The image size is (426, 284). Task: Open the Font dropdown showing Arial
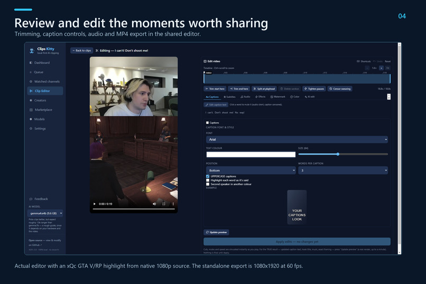297,140
